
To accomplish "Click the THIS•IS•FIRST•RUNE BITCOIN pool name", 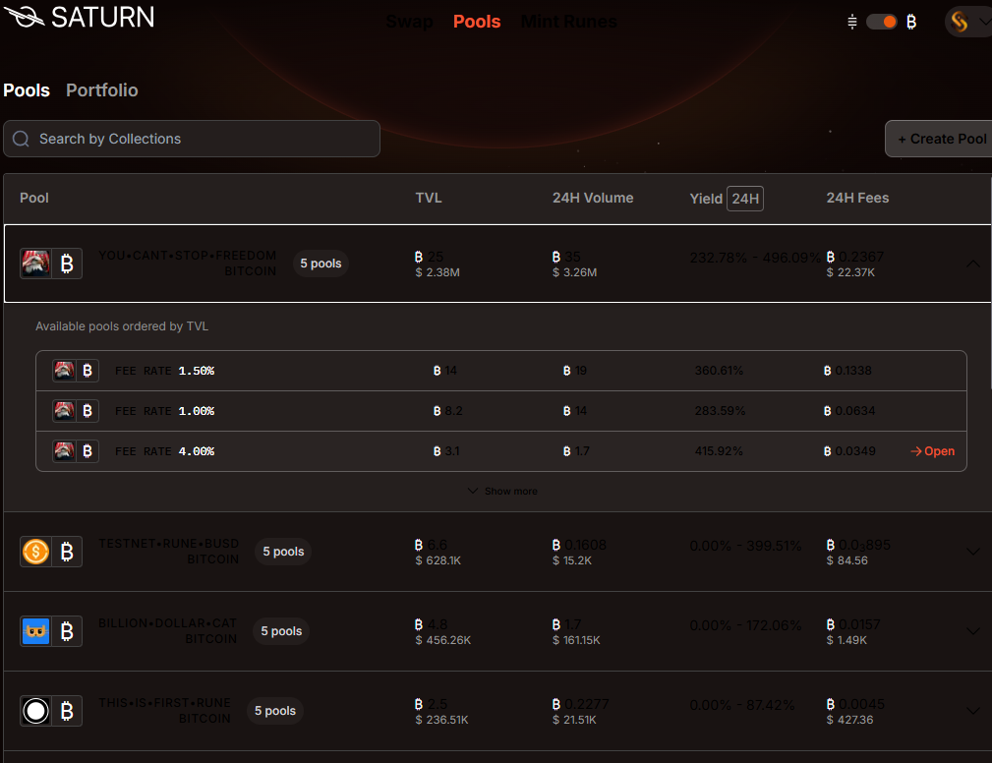I will coord(164,711).
